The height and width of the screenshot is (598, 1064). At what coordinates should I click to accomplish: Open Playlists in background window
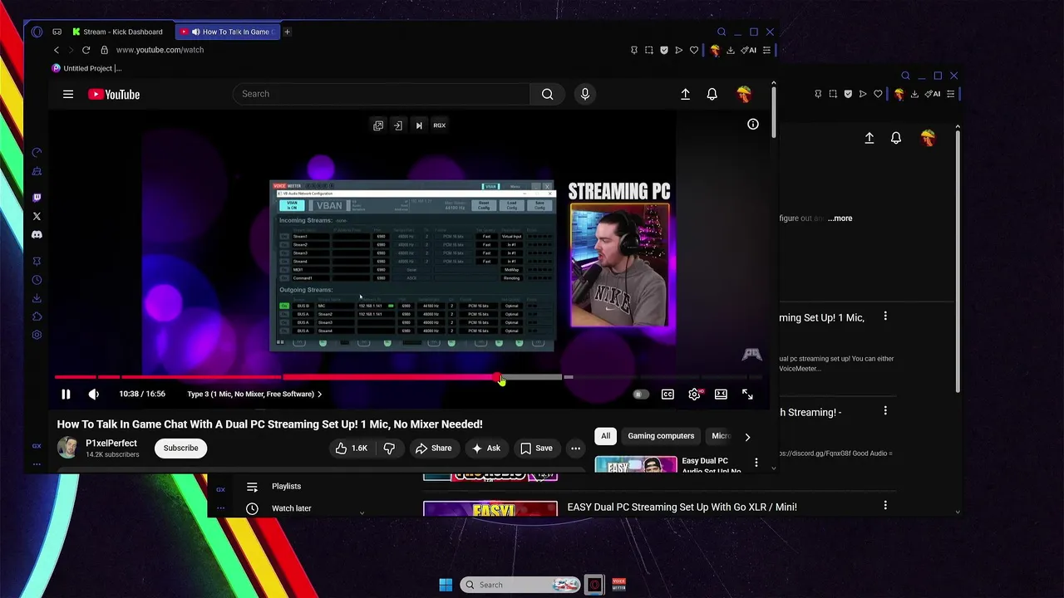click(x=286, y=487)
